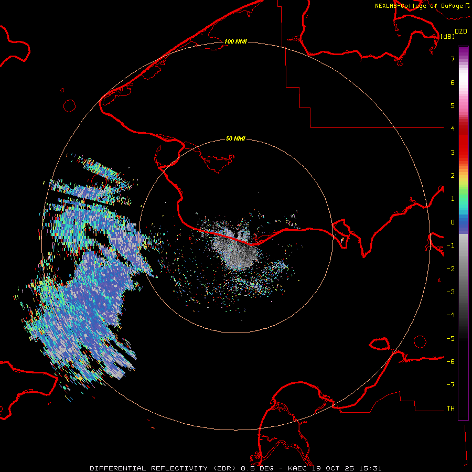Click the 50 NMI range ring label

pos(235,138)
